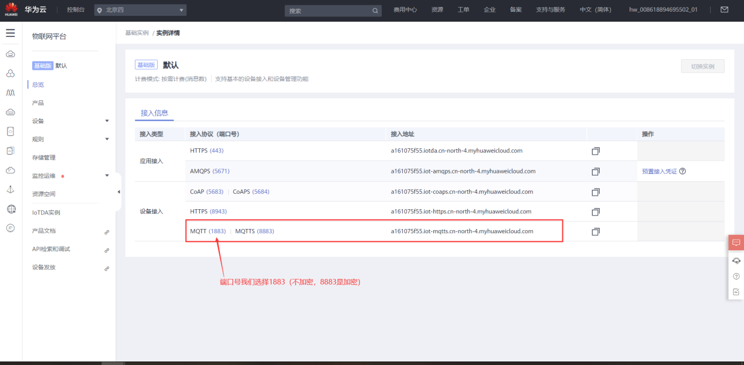Expand the 设备 menu arrow
Viewport: 744px width, 365px height.
tap(107, 121)
